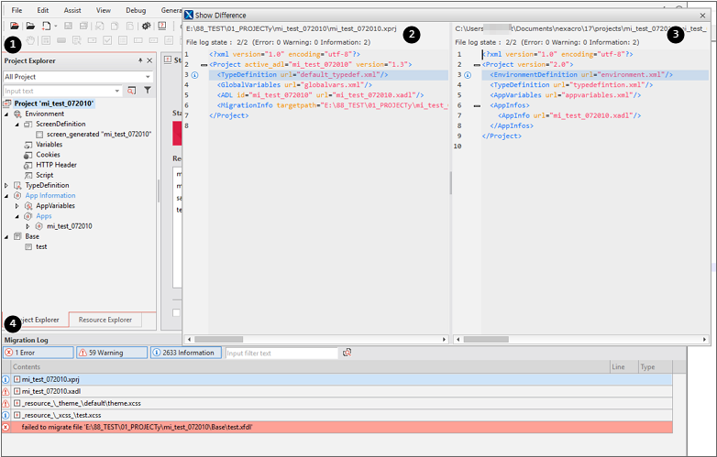Click the info icon on TypeDefinition line

coord(193,75)
